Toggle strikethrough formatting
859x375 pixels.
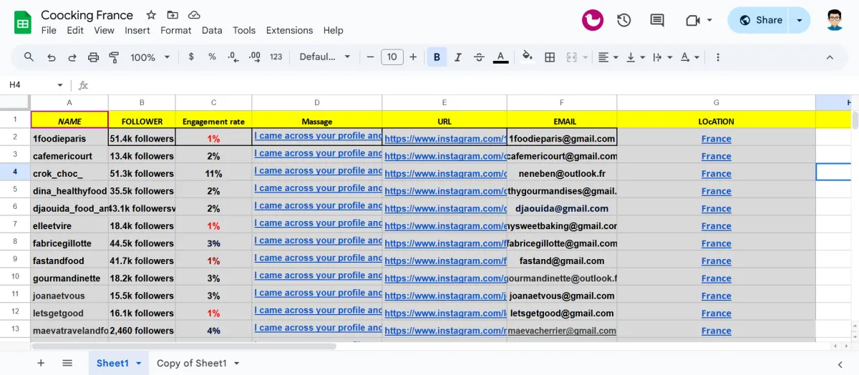(x=479, y=57)
